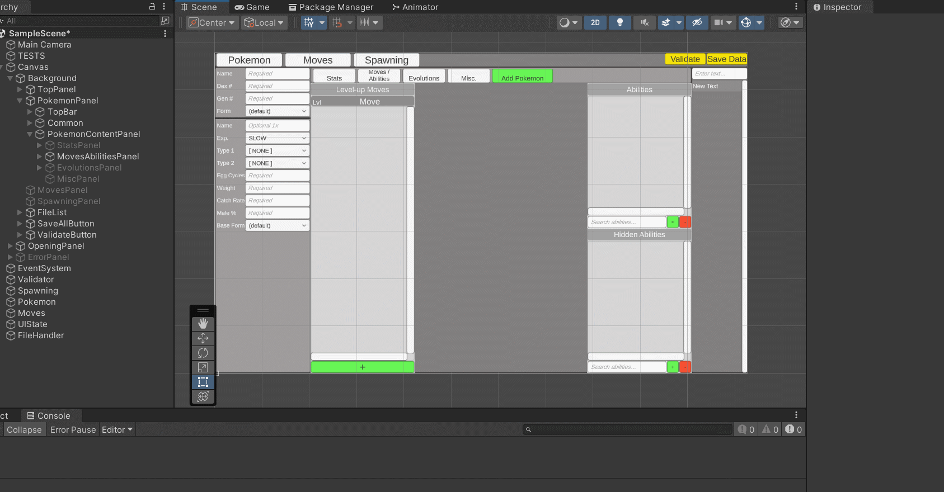
Task: Click the camera settings icon
Action: 718,22
